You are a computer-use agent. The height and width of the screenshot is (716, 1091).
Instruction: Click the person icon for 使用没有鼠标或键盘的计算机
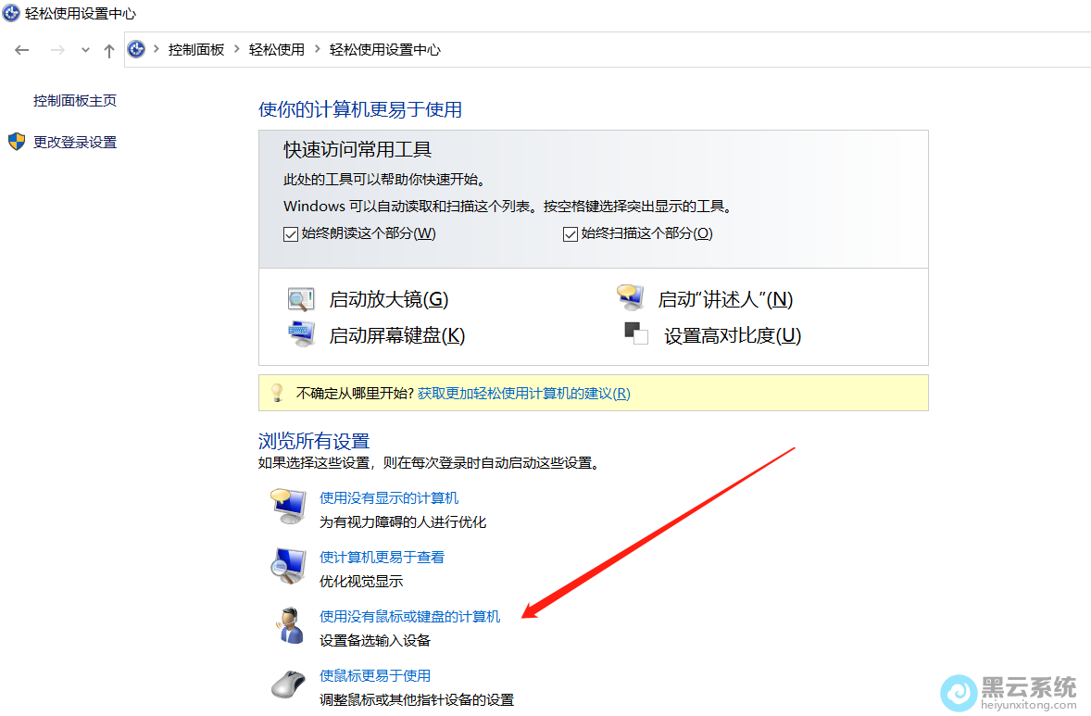pyautogui.click(x=288, y=624)
